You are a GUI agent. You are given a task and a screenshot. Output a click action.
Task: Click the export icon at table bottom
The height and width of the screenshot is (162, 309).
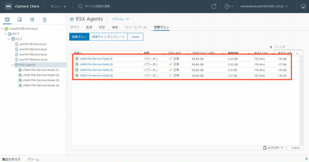(x=265, y=148)
